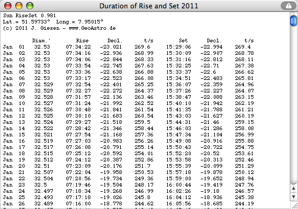Image resolution: width=298 pixels, height=209 pixels.
Task: Click the window title 'Duration of Rise and Set 2011'
Action: [148, 6]
